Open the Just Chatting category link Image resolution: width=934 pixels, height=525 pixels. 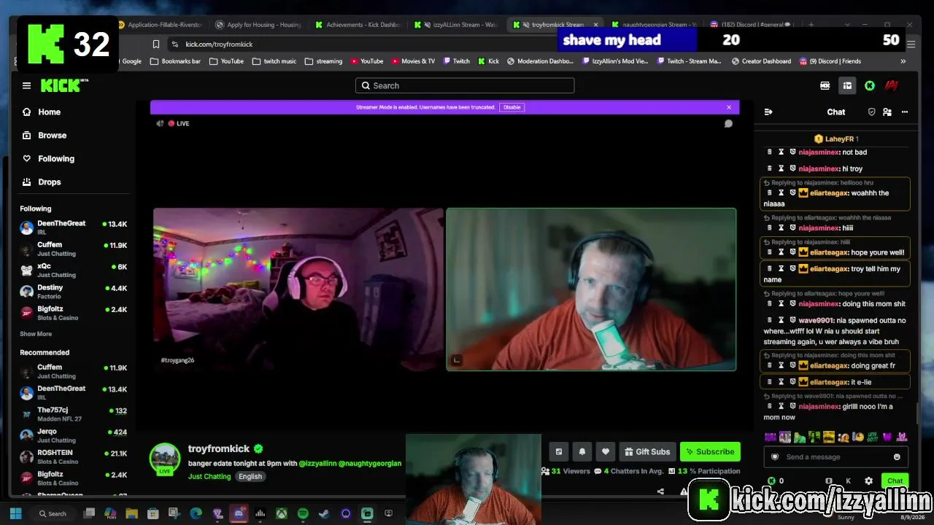[209, 476]
